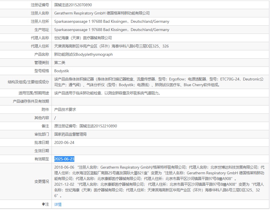Click the 附件 label
Screen dimensions: 270x211
45,109
